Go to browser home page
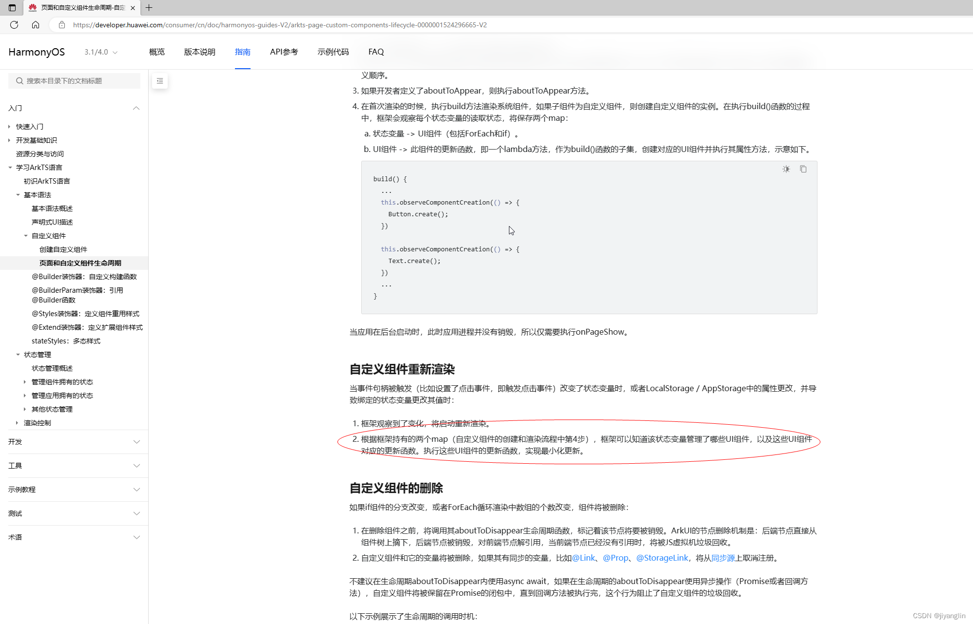This screenshot has width=973, height=624. pyautogui.click(x=36, y=25)
